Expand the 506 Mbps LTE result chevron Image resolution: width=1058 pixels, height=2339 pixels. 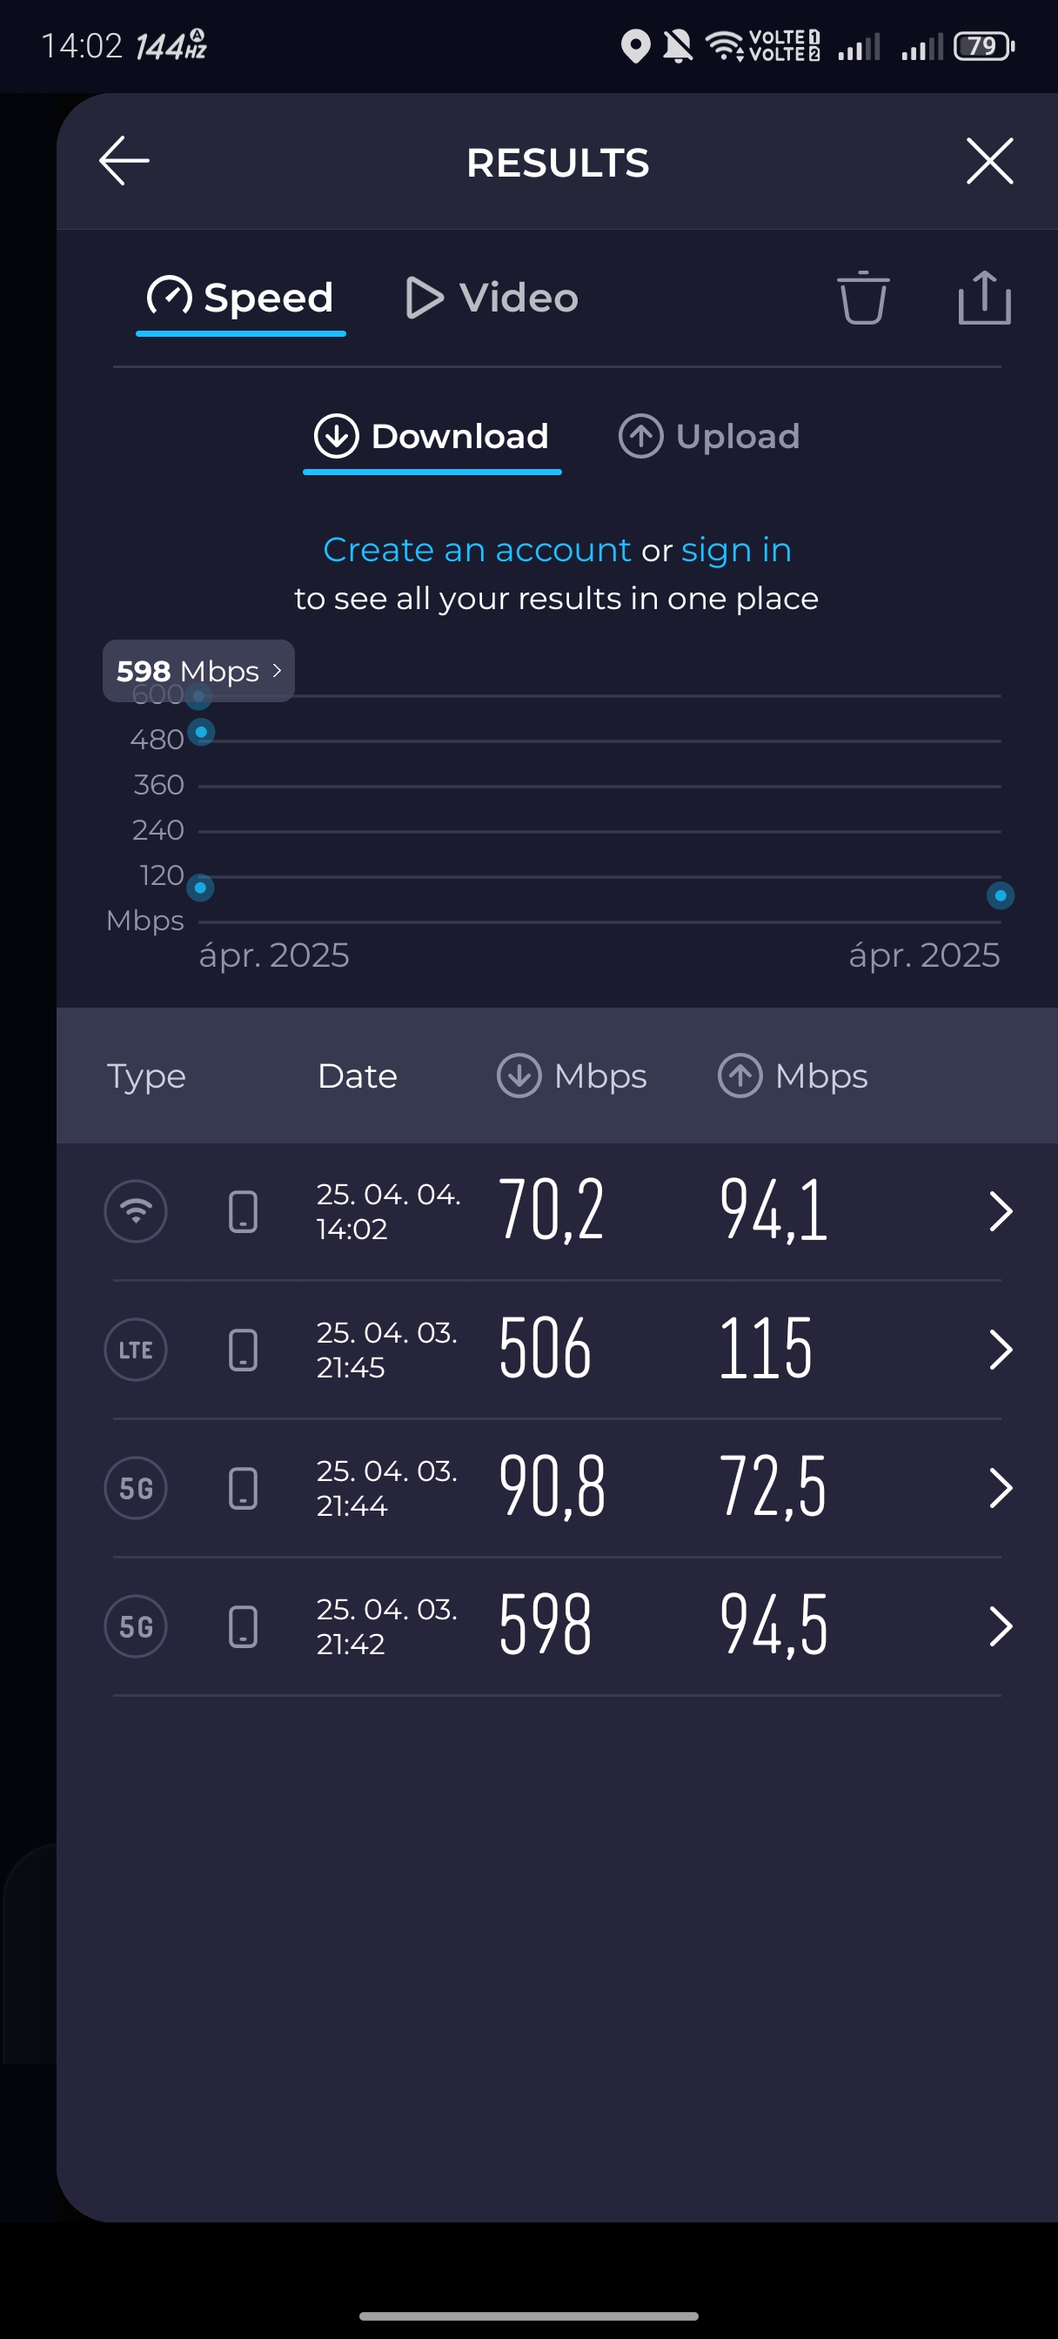(999, 1350)
